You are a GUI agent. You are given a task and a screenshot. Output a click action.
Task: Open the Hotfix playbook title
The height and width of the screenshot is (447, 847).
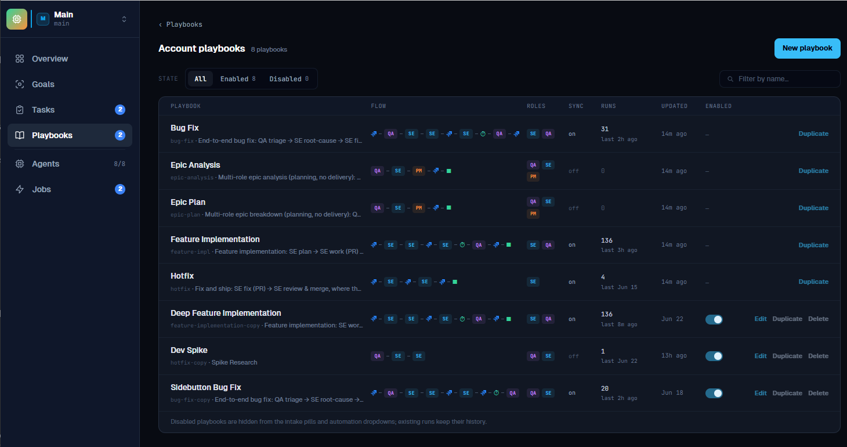point(182,276)
